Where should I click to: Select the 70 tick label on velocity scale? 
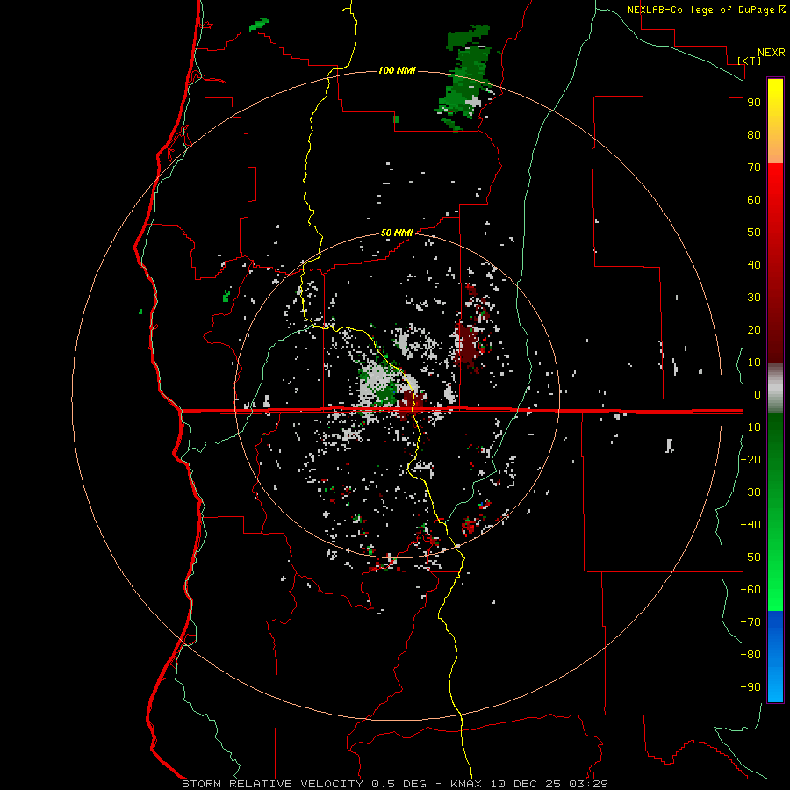point(754,168)
